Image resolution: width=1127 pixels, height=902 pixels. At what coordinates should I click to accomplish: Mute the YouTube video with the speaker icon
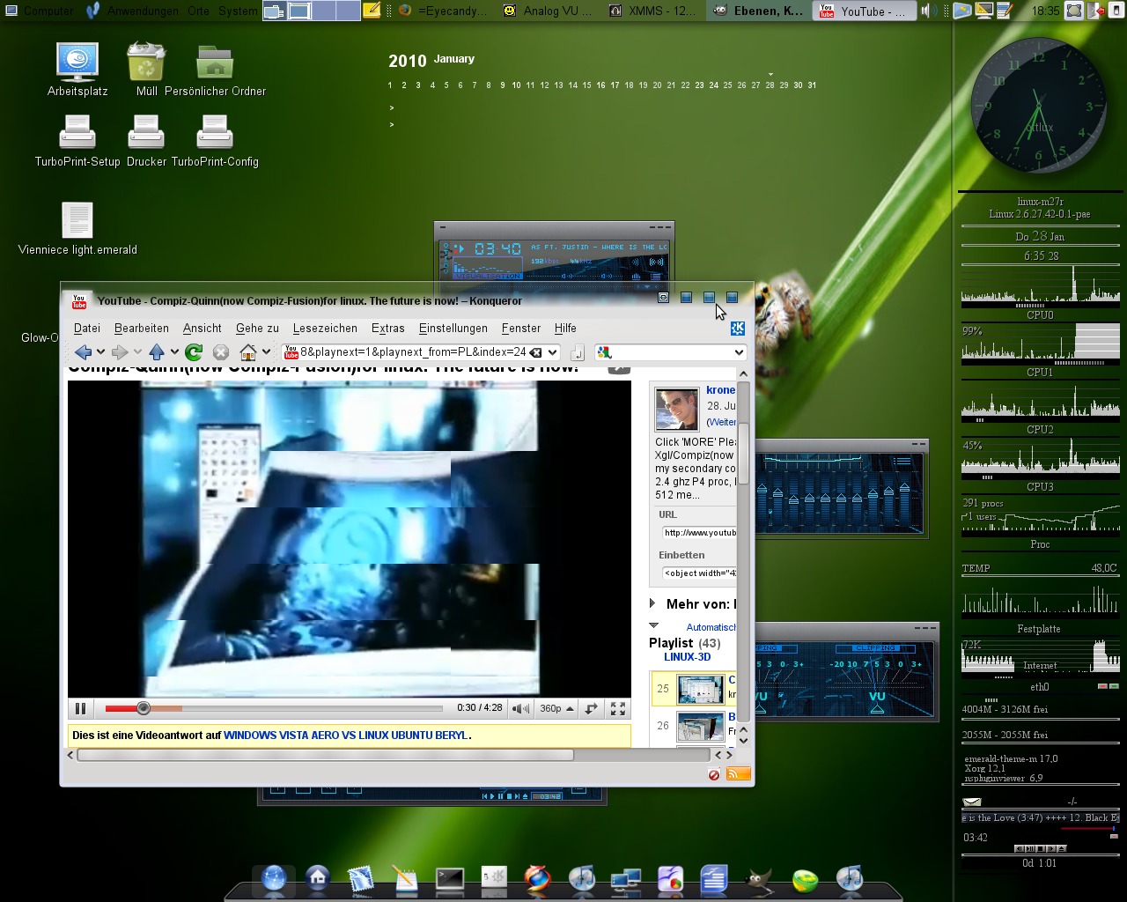pos(521,708)
